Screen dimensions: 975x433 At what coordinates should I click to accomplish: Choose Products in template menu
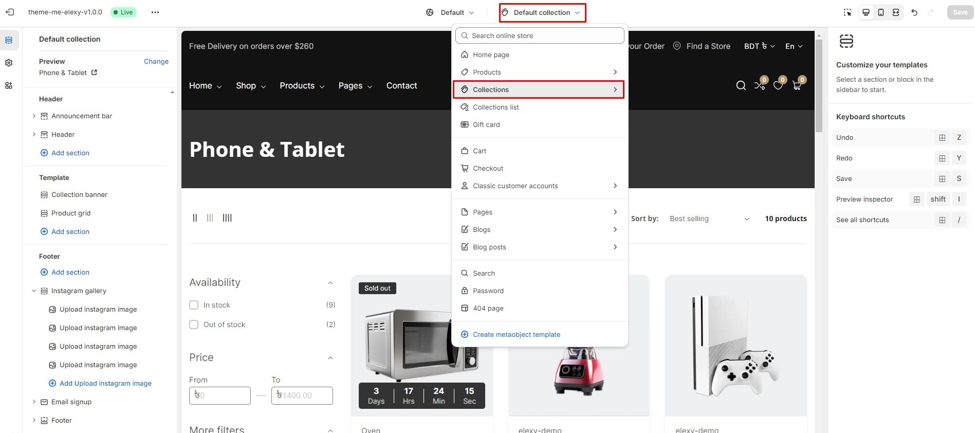[x=540, y=72]
